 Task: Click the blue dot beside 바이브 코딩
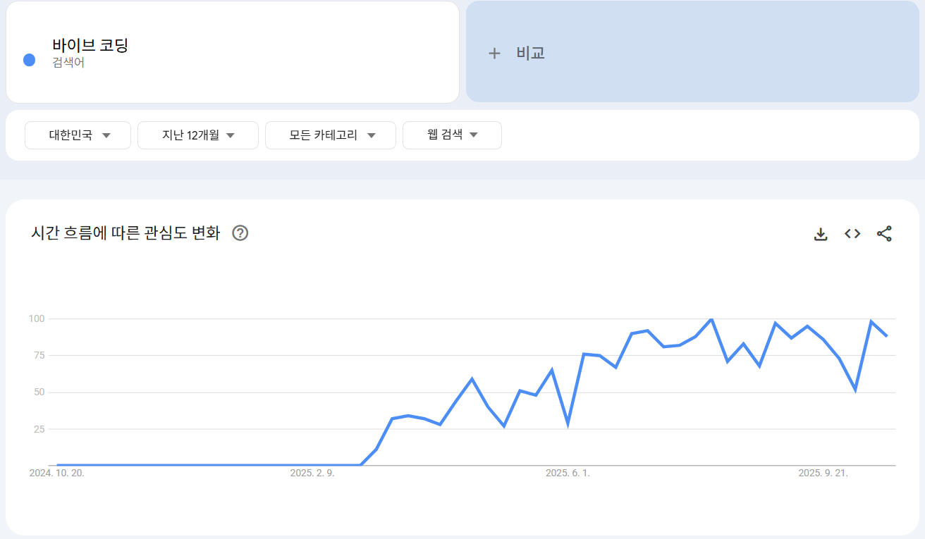[x=30, y=60]
